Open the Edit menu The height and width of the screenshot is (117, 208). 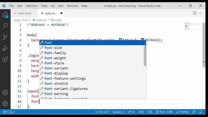click(x=20, y=6)
